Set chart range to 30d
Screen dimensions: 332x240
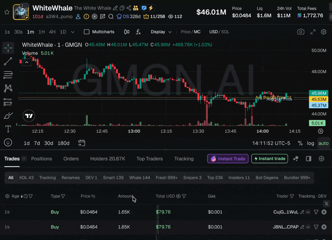tap(49, 143)
